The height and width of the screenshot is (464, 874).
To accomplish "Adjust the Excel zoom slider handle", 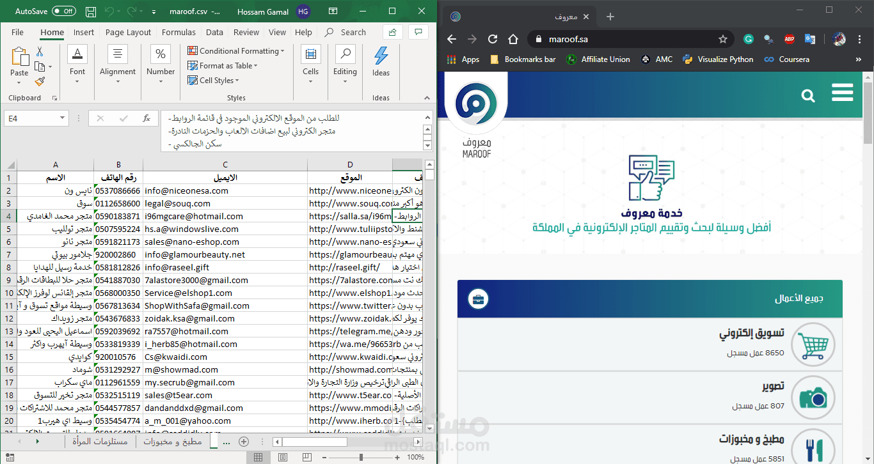I will 361,458.
